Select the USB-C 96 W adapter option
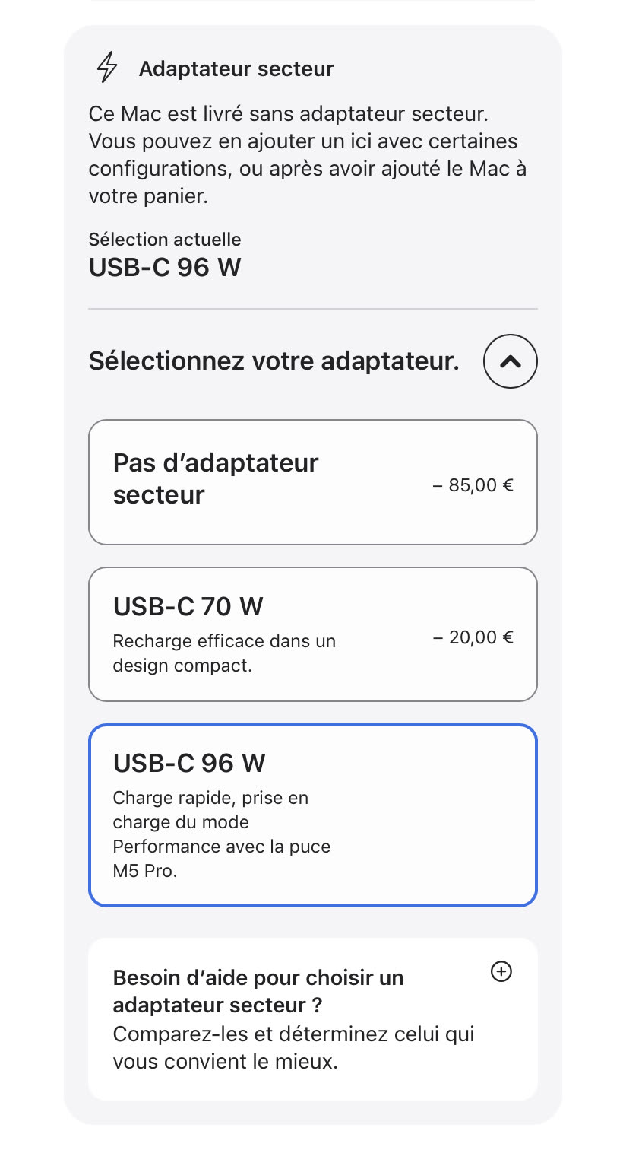 tap(312, 815)
